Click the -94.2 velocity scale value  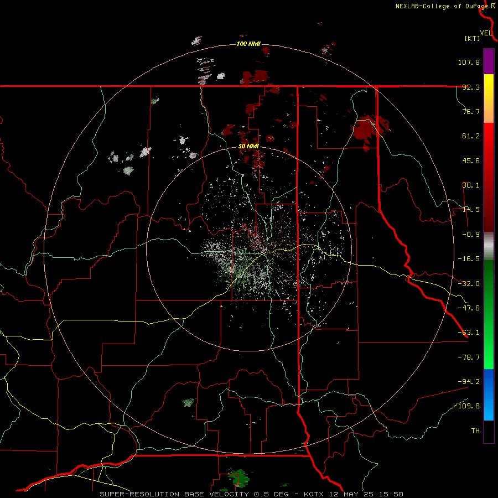click(x=469, y=381)
